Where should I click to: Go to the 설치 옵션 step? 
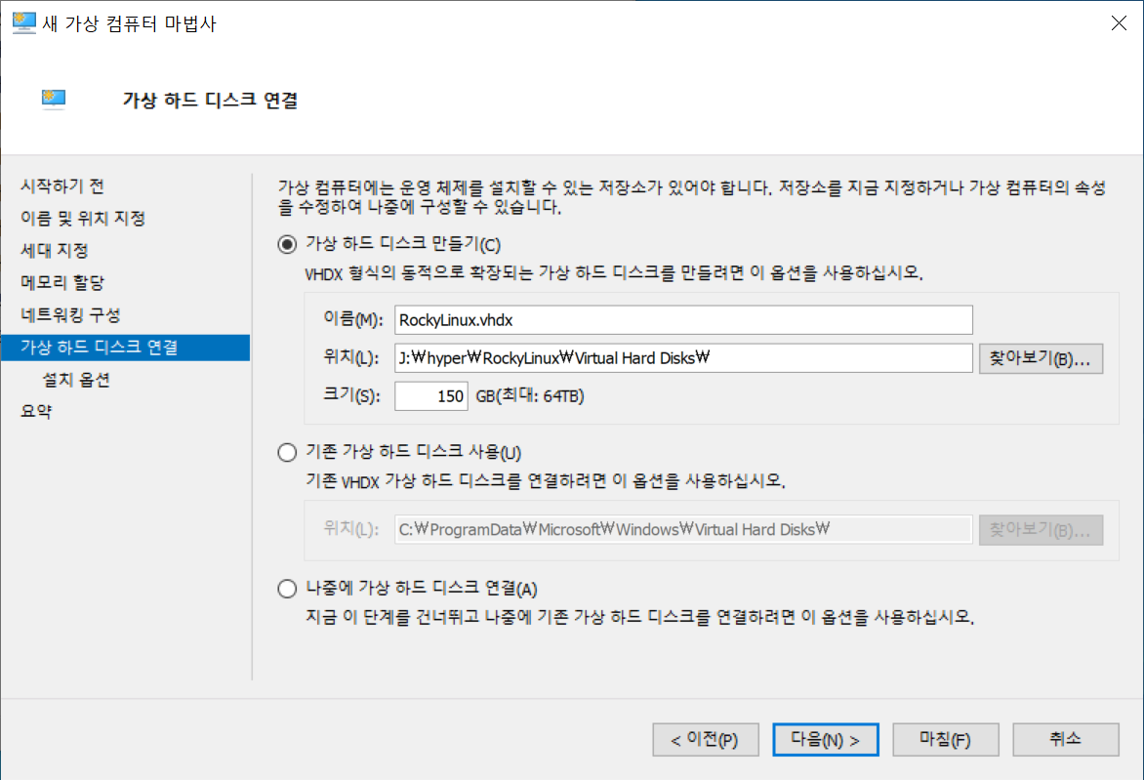(x=76, y=380)
